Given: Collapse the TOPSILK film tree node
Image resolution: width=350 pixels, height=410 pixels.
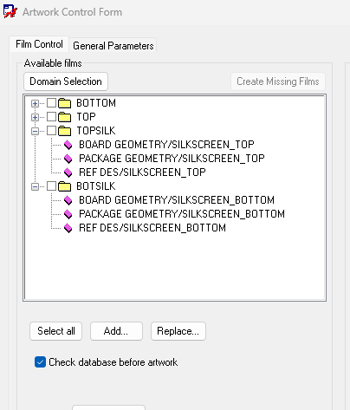Looking at the screenshot, I should (x=35, y=131).
